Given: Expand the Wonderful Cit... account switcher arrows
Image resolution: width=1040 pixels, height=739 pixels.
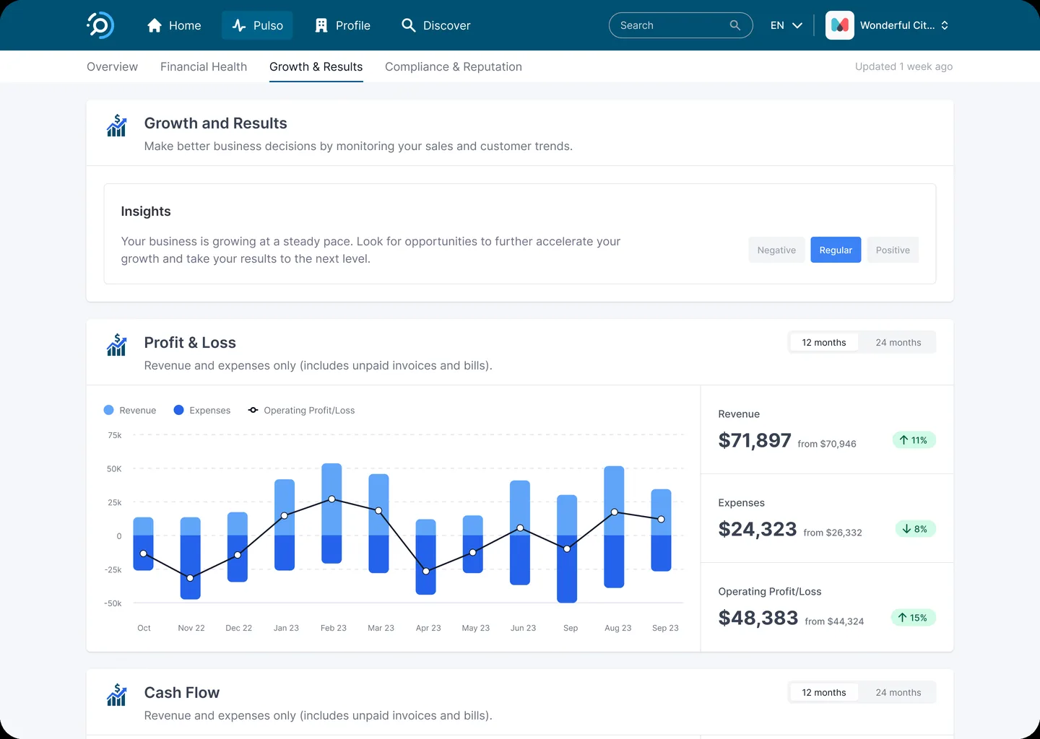Looking at the screenshot, I should click(945, 25).
